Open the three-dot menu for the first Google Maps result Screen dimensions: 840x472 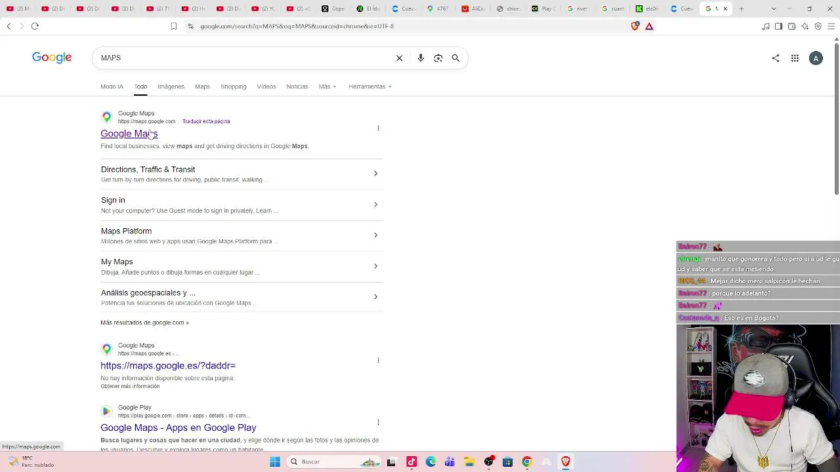378,128
